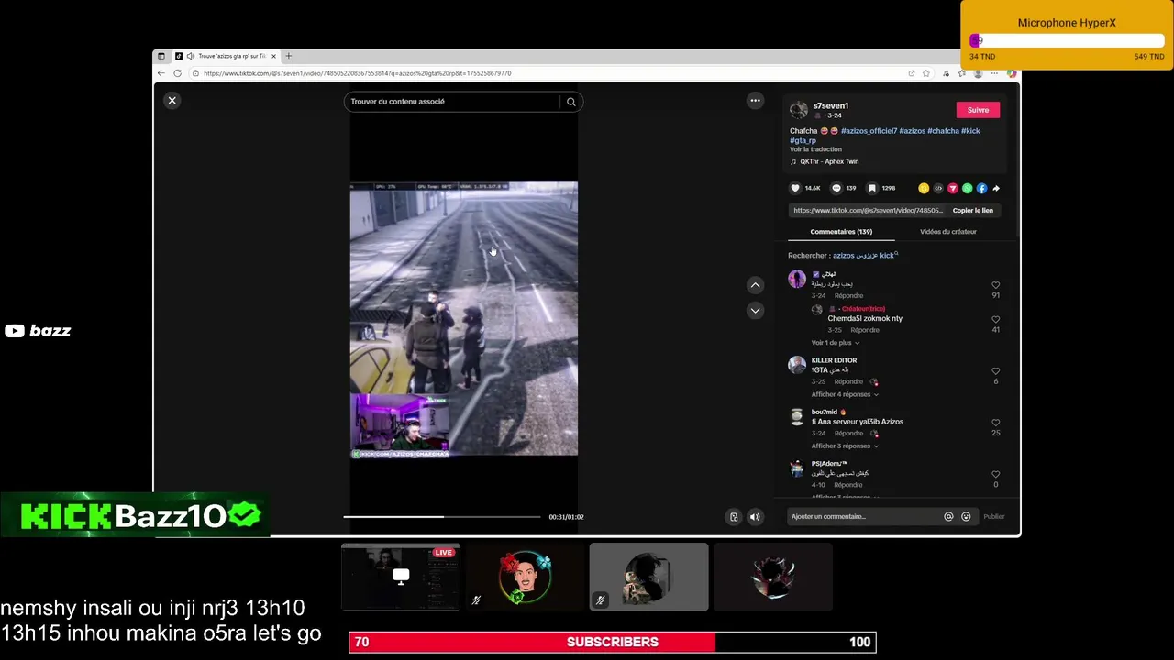Like the KILLER EDITOR comment
This screenshot has width=1174, height=660.
(995, 371)
